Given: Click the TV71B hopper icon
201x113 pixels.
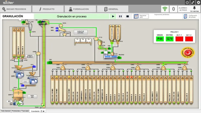Looking at the screenshot, I should (32, 74).
